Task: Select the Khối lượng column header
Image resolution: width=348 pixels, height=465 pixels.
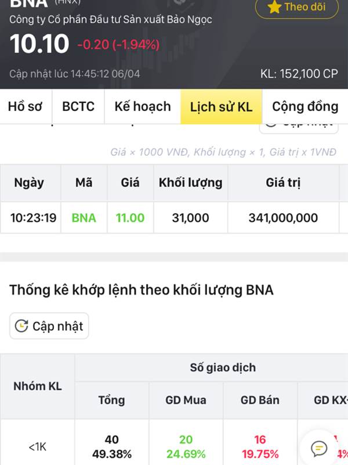Action: [191, 183]
